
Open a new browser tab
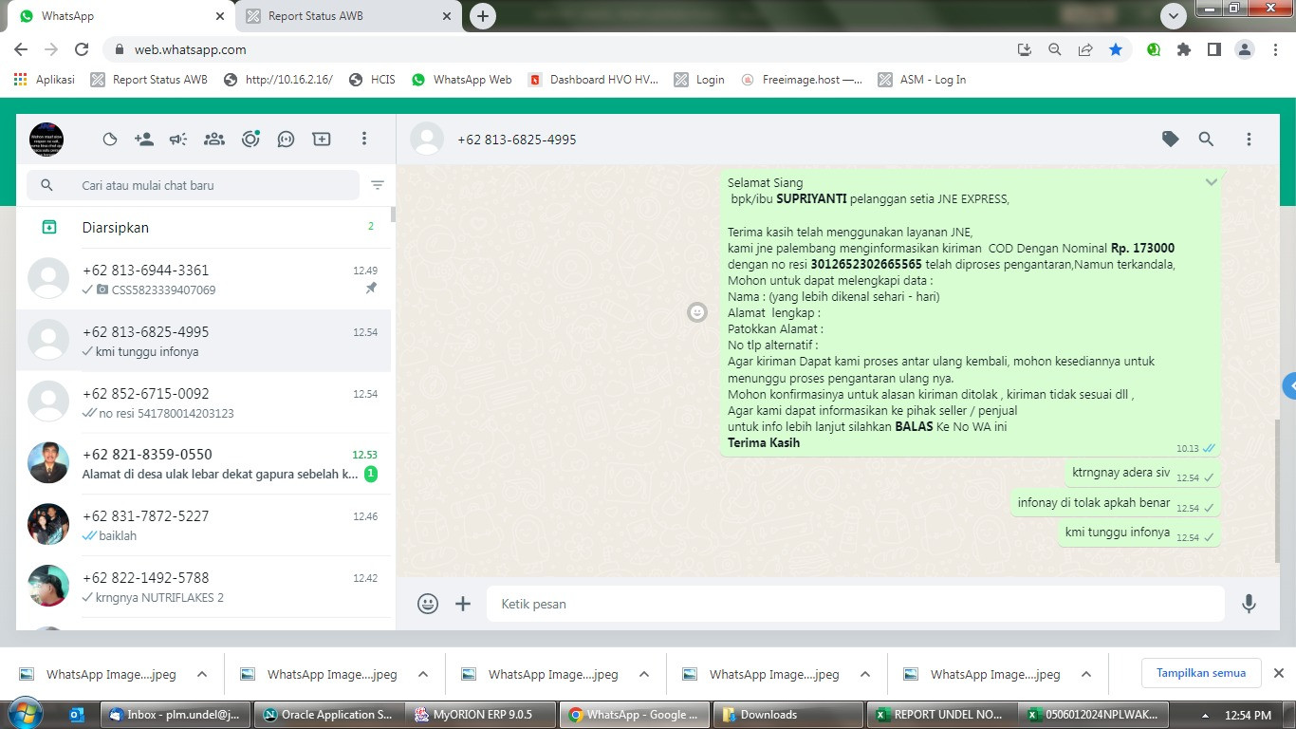click(x=483, y=16)
